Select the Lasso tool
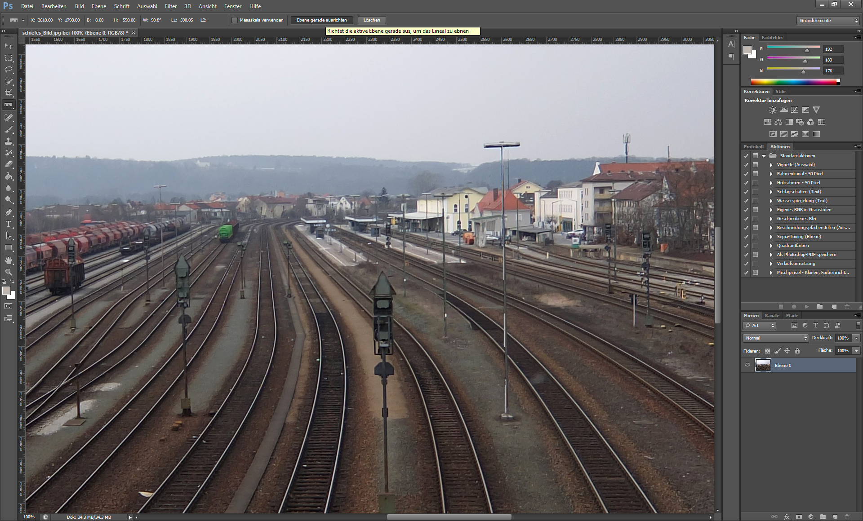 pos(9,70)
